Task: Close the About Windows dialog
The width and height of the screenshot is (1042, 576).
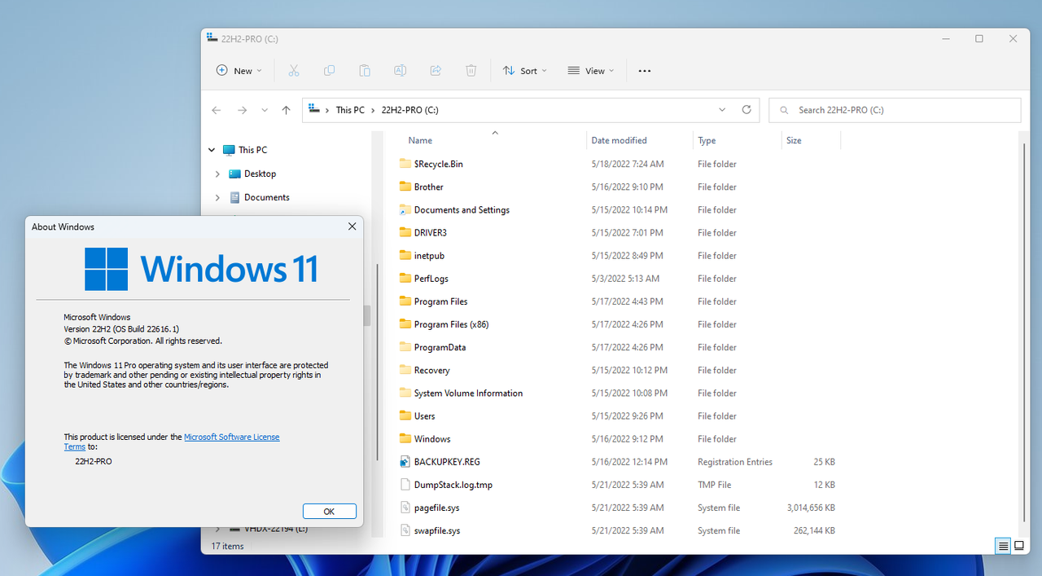Action: [x=352, y=226]
